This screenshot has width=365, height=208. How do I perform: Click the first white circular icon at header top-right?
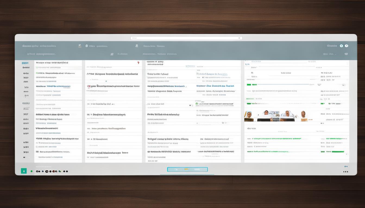pos(341,46)
